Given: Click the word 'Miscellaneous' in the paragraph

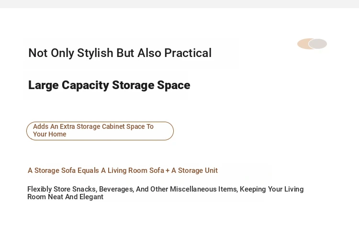Looking at the screenshot, I should 193,189.
